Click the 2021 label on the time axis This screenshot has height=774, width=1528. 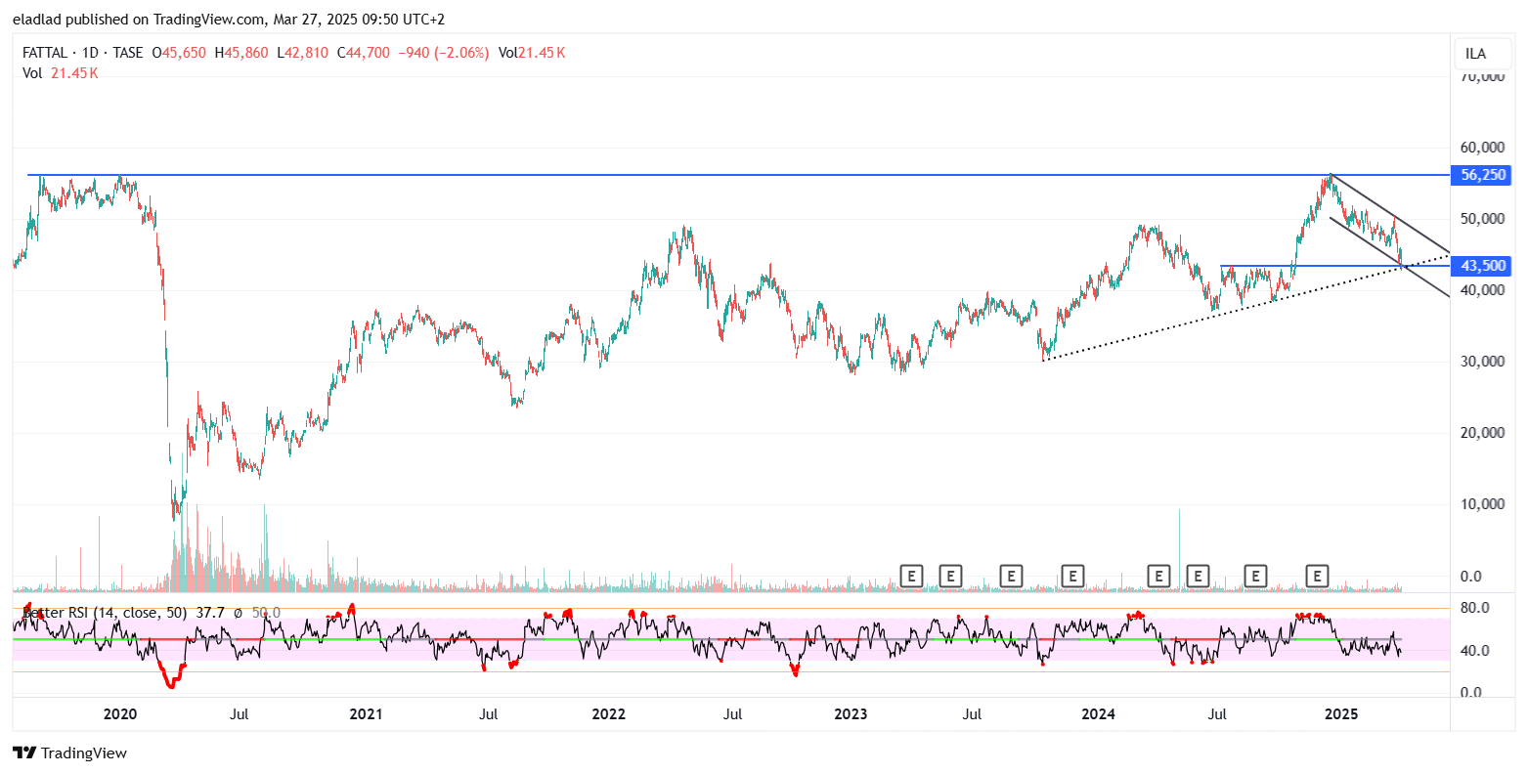[365, 714]
